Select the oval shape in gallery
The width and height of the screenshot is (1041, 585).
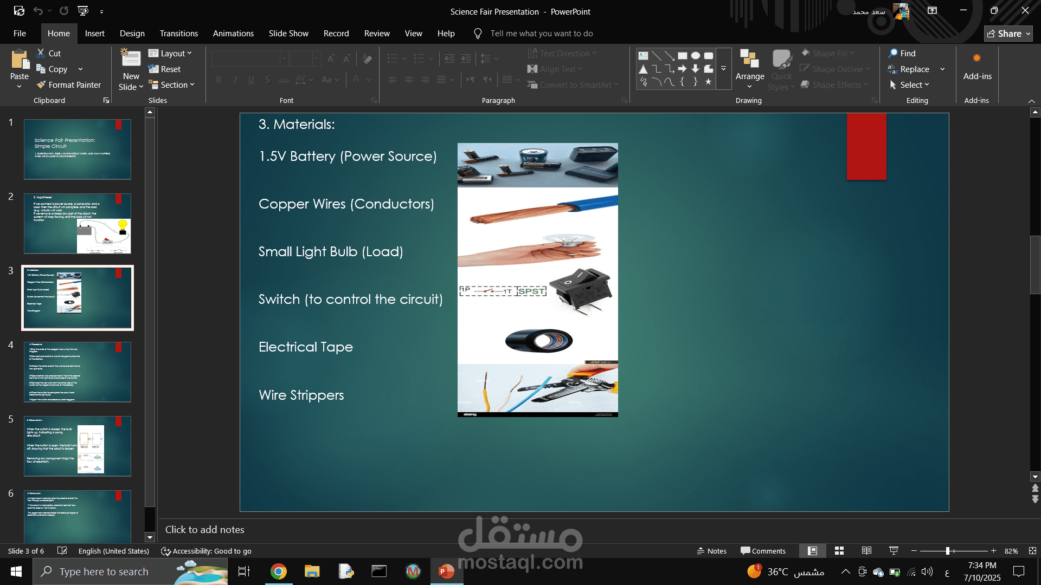[x=696, y=55]
